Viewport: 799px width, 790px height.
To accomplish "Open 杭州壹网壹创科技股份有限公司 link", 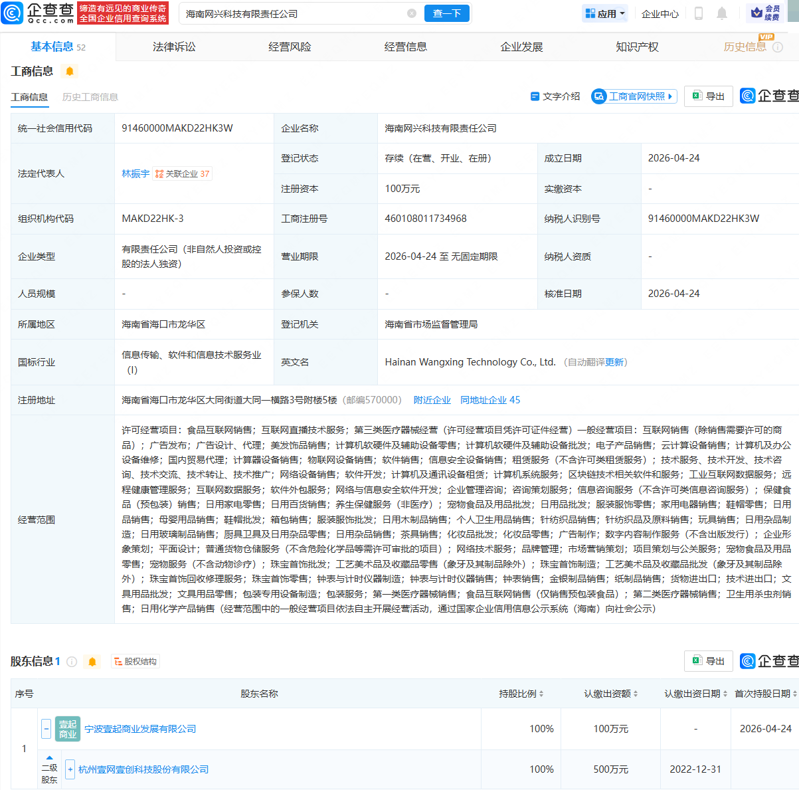I will (x=143, y=769).
